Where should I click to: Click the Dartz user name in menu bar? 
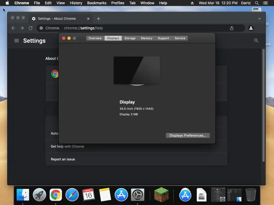coord(246,3)
